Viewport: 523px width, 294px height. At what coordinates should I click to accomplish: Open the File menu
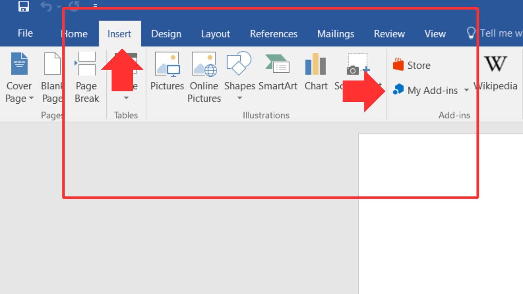25,34
